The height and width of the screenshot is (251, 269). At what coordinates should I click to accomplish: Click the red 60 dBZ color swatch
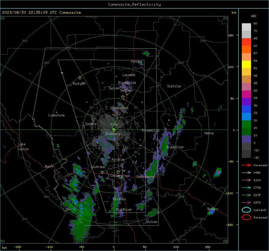pos(246,42)
